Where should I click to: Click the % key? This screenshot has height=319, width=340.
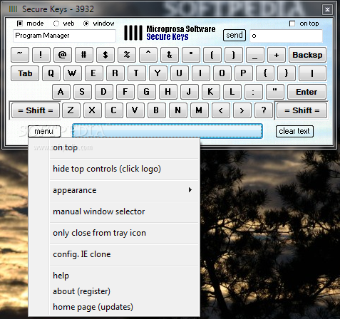coord(127,55)
